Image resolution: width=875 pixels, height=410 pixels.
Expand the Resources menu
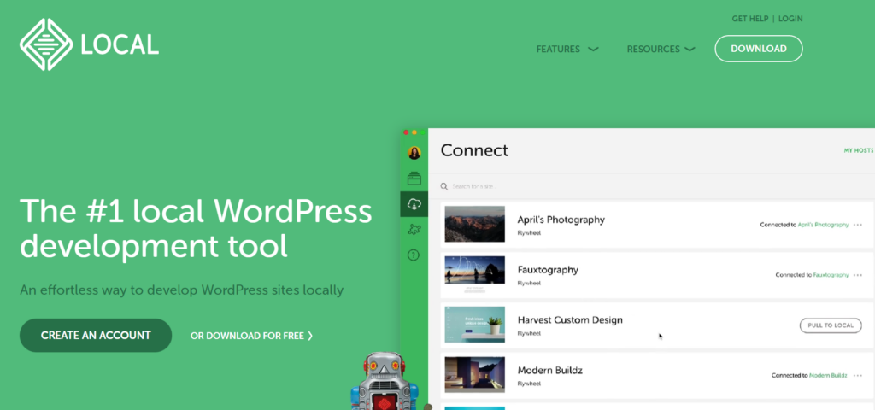click(661, 49)
